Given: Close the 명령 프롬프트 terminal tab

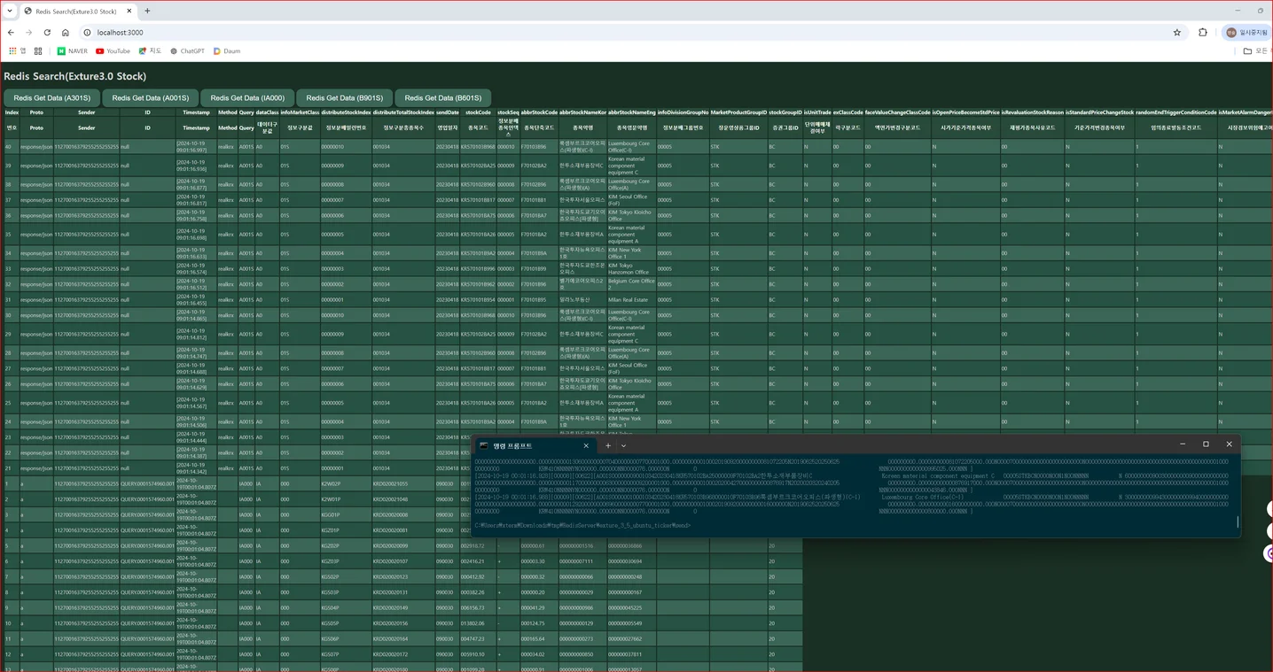Looking at the screenshot, I should click(586, 445).
